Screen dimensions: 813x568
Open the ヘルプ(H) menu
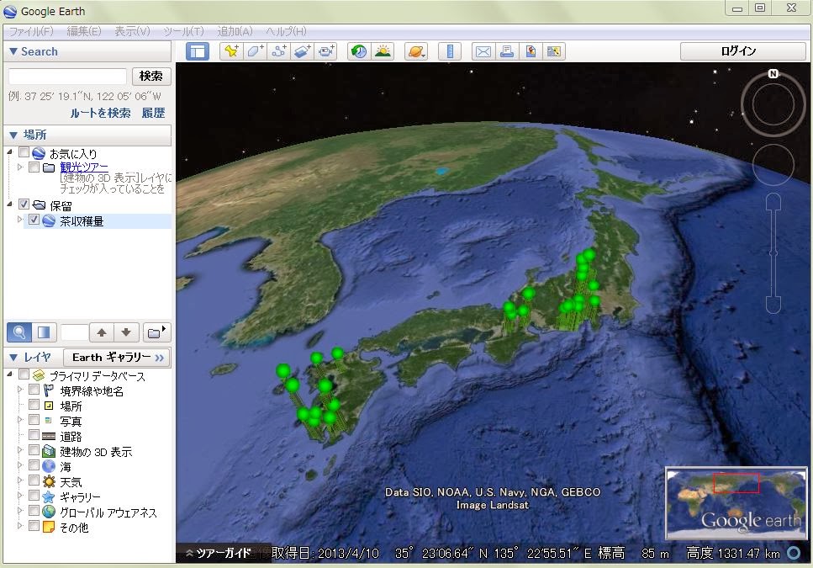(286, 31)
